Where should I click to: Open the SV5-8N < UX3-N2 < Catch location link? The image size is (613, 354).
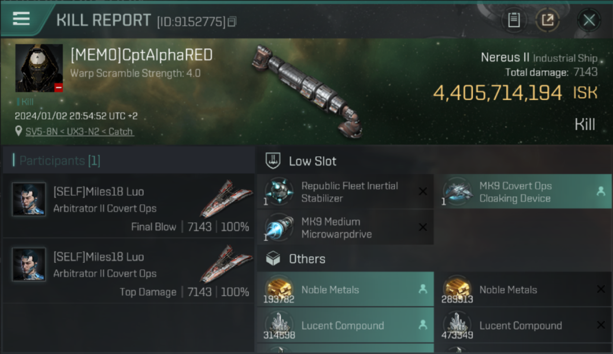80,132
